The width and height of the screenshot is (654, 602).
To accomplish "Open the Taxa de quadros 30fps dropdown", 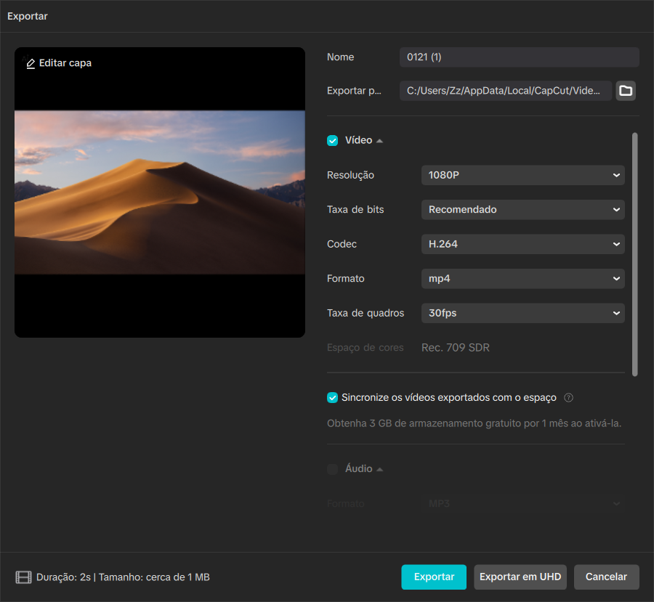I will [x=522, y=314].
